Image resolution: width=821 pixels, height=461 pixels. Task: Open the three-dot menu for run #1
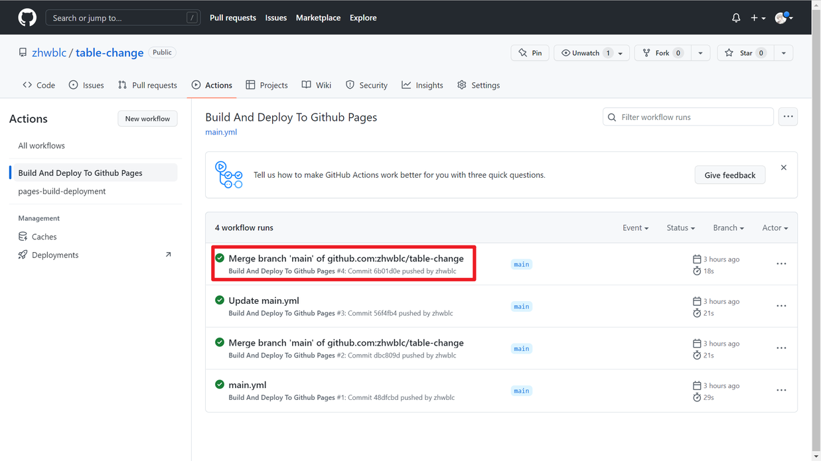[x=781, y=390]
